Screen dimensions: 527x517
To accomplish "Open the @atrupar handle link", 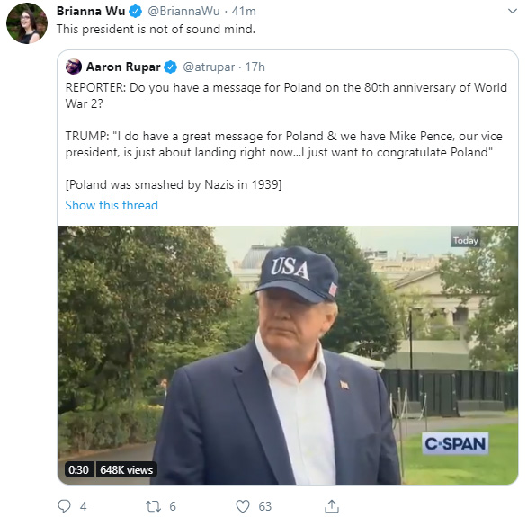I will pyautogui.click(x=209, y=67).
